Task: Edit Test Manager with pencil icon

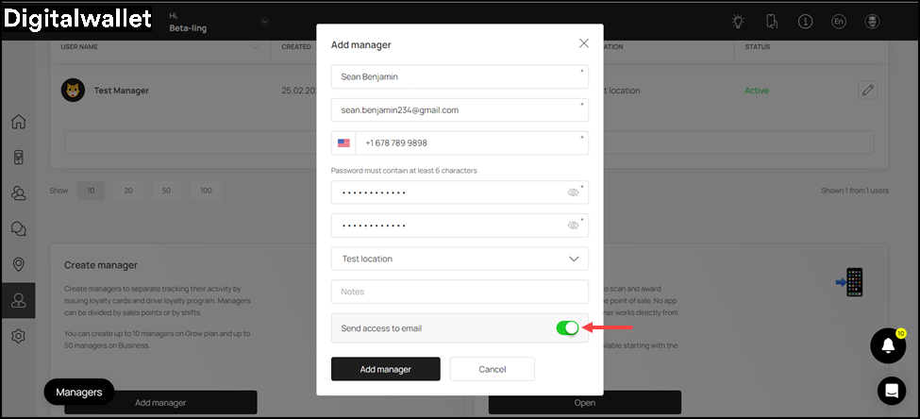Action: click(x=868, y=91)
